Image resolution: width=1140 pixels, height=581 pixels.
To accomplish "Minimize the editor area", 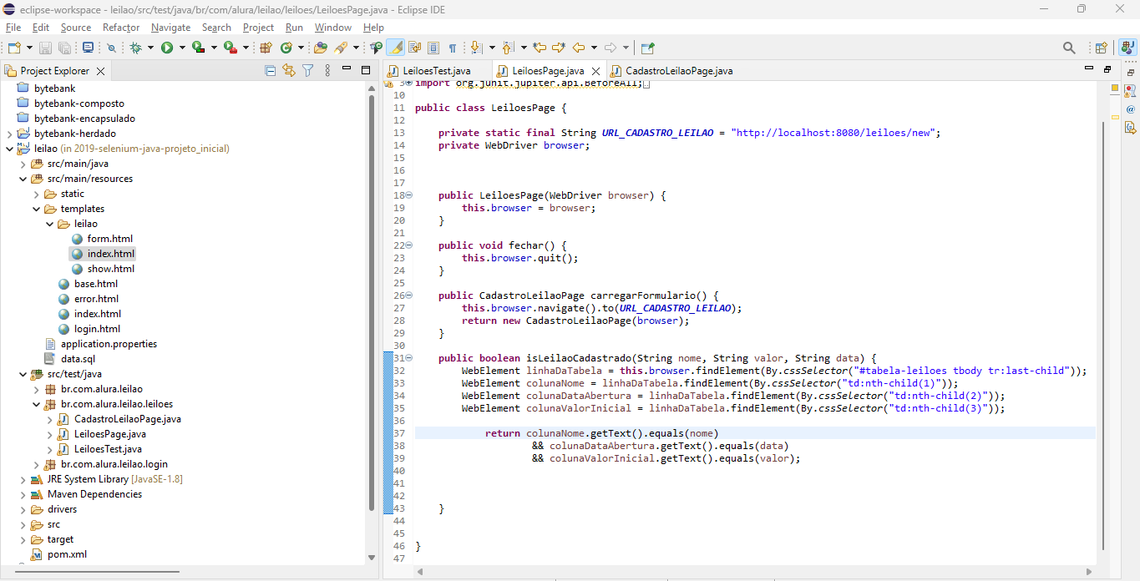I will 1088,68.
